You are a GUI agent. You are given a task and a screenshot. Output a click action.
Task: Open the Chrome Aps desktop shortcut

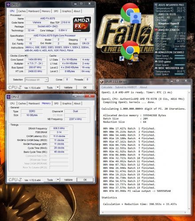[x=130, y=52]
